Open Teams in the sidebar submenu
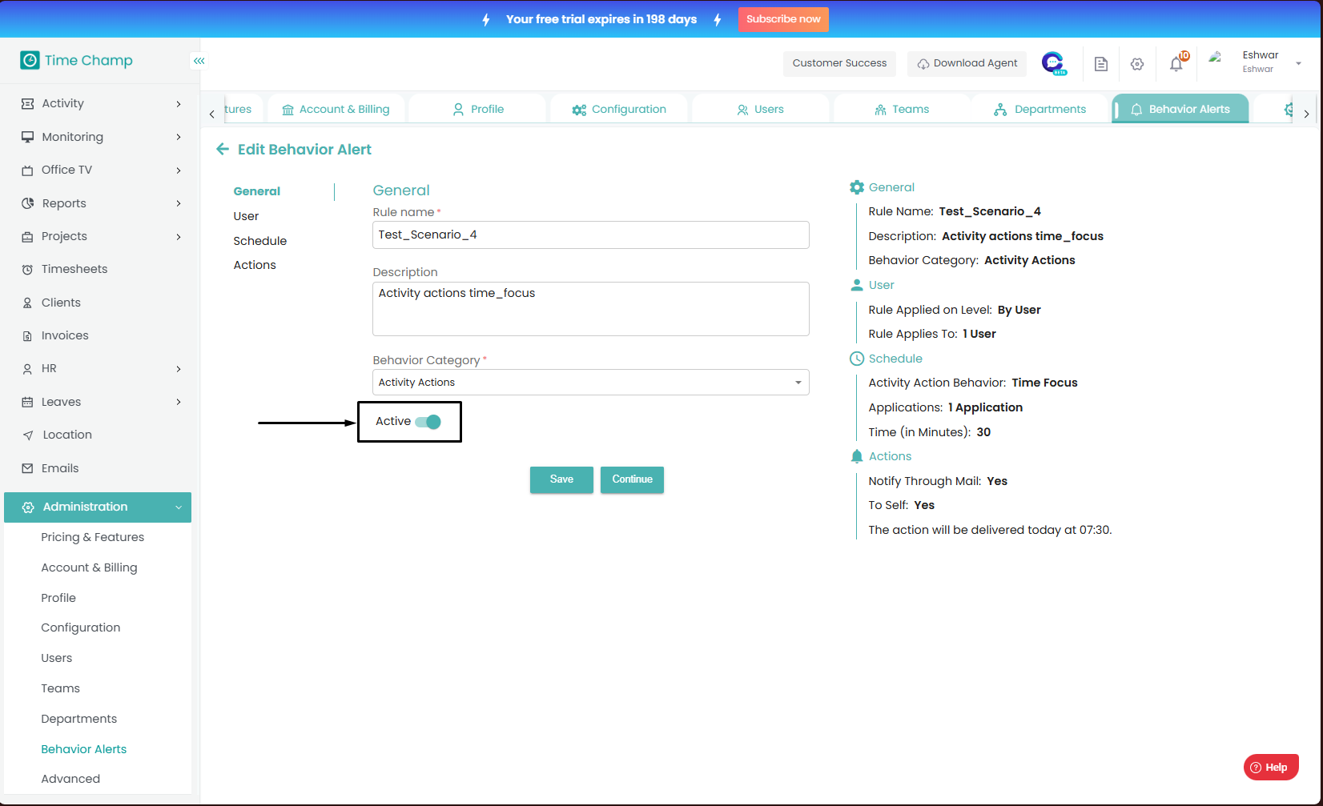The width and height of the screenshot is (1323, 806). pos(60,689)
